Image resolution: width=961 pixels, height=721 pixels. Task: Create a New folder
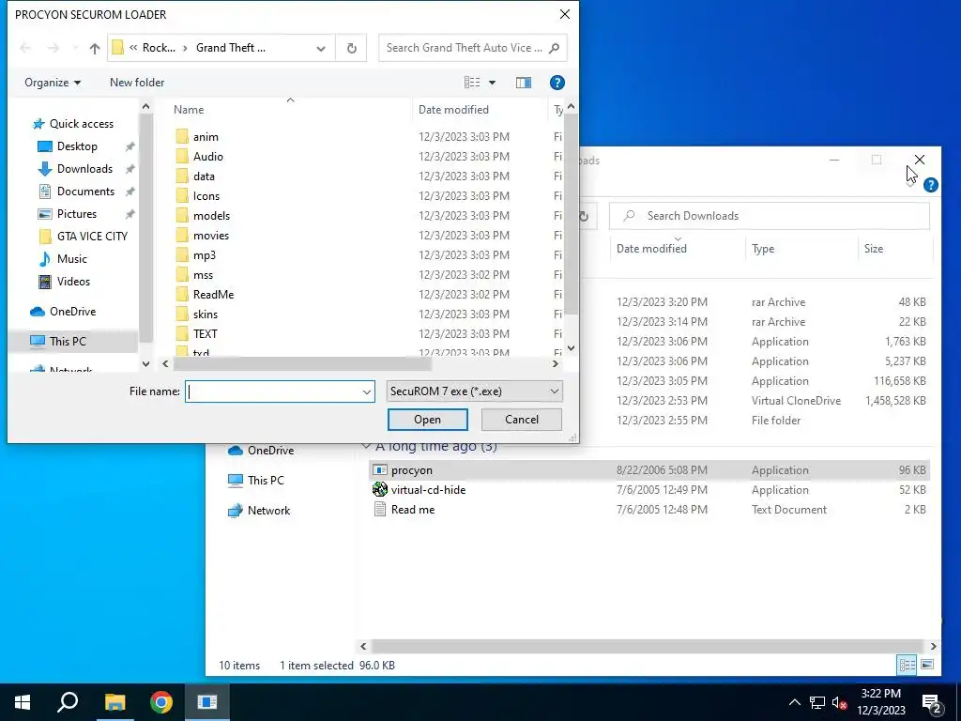tap(137, 83)
